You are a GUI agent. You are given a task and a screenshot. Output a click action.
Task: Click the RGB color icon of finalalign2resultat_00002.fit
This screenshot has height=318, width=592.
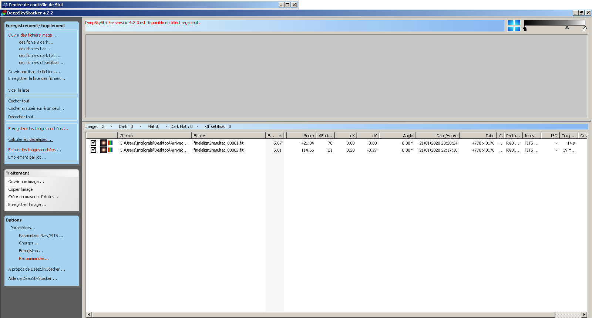110,150
